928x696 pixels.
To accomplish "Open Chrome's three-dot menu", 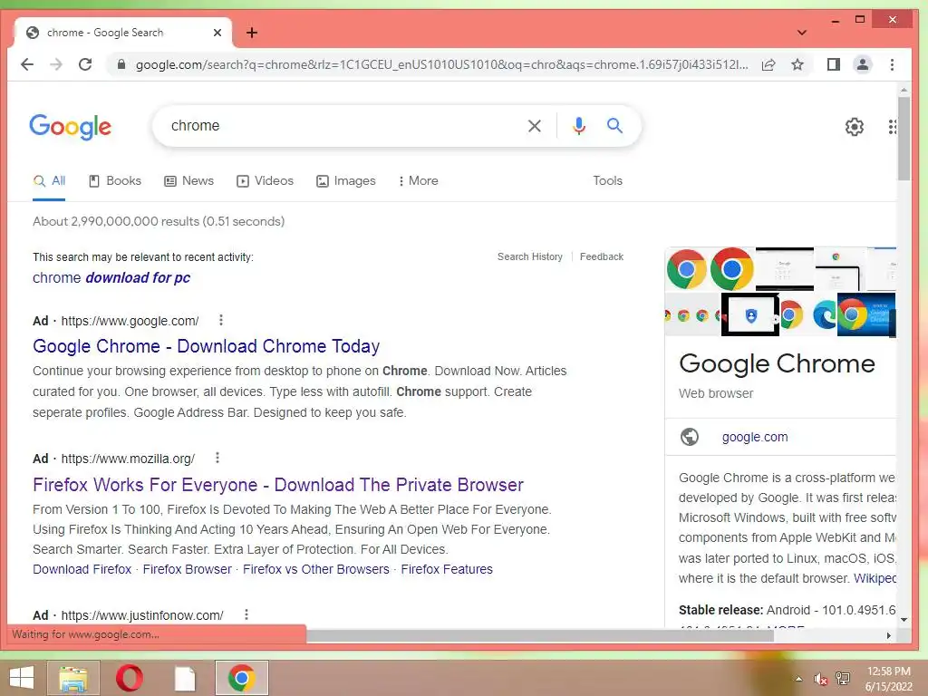I will point(892,64).
